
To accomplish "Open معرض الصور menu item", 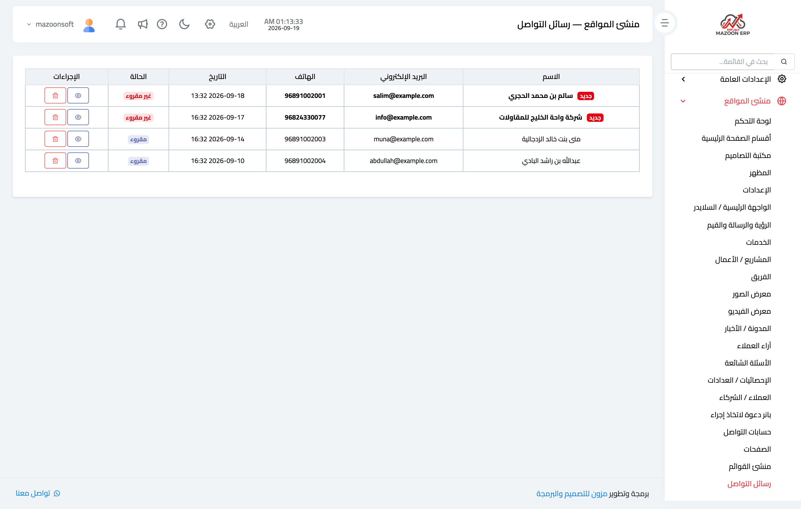I will (751, 294).
